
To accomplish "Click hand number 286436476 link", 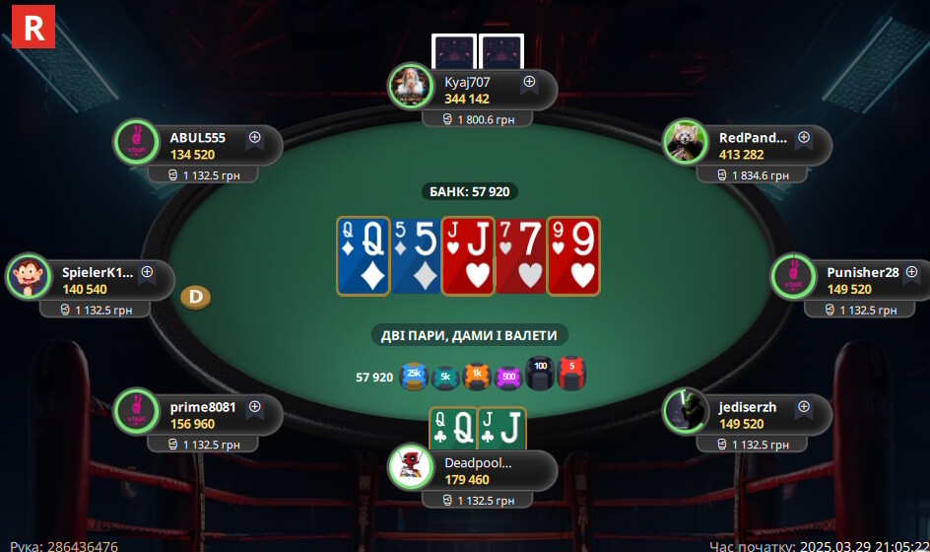I will pos(83,546).
